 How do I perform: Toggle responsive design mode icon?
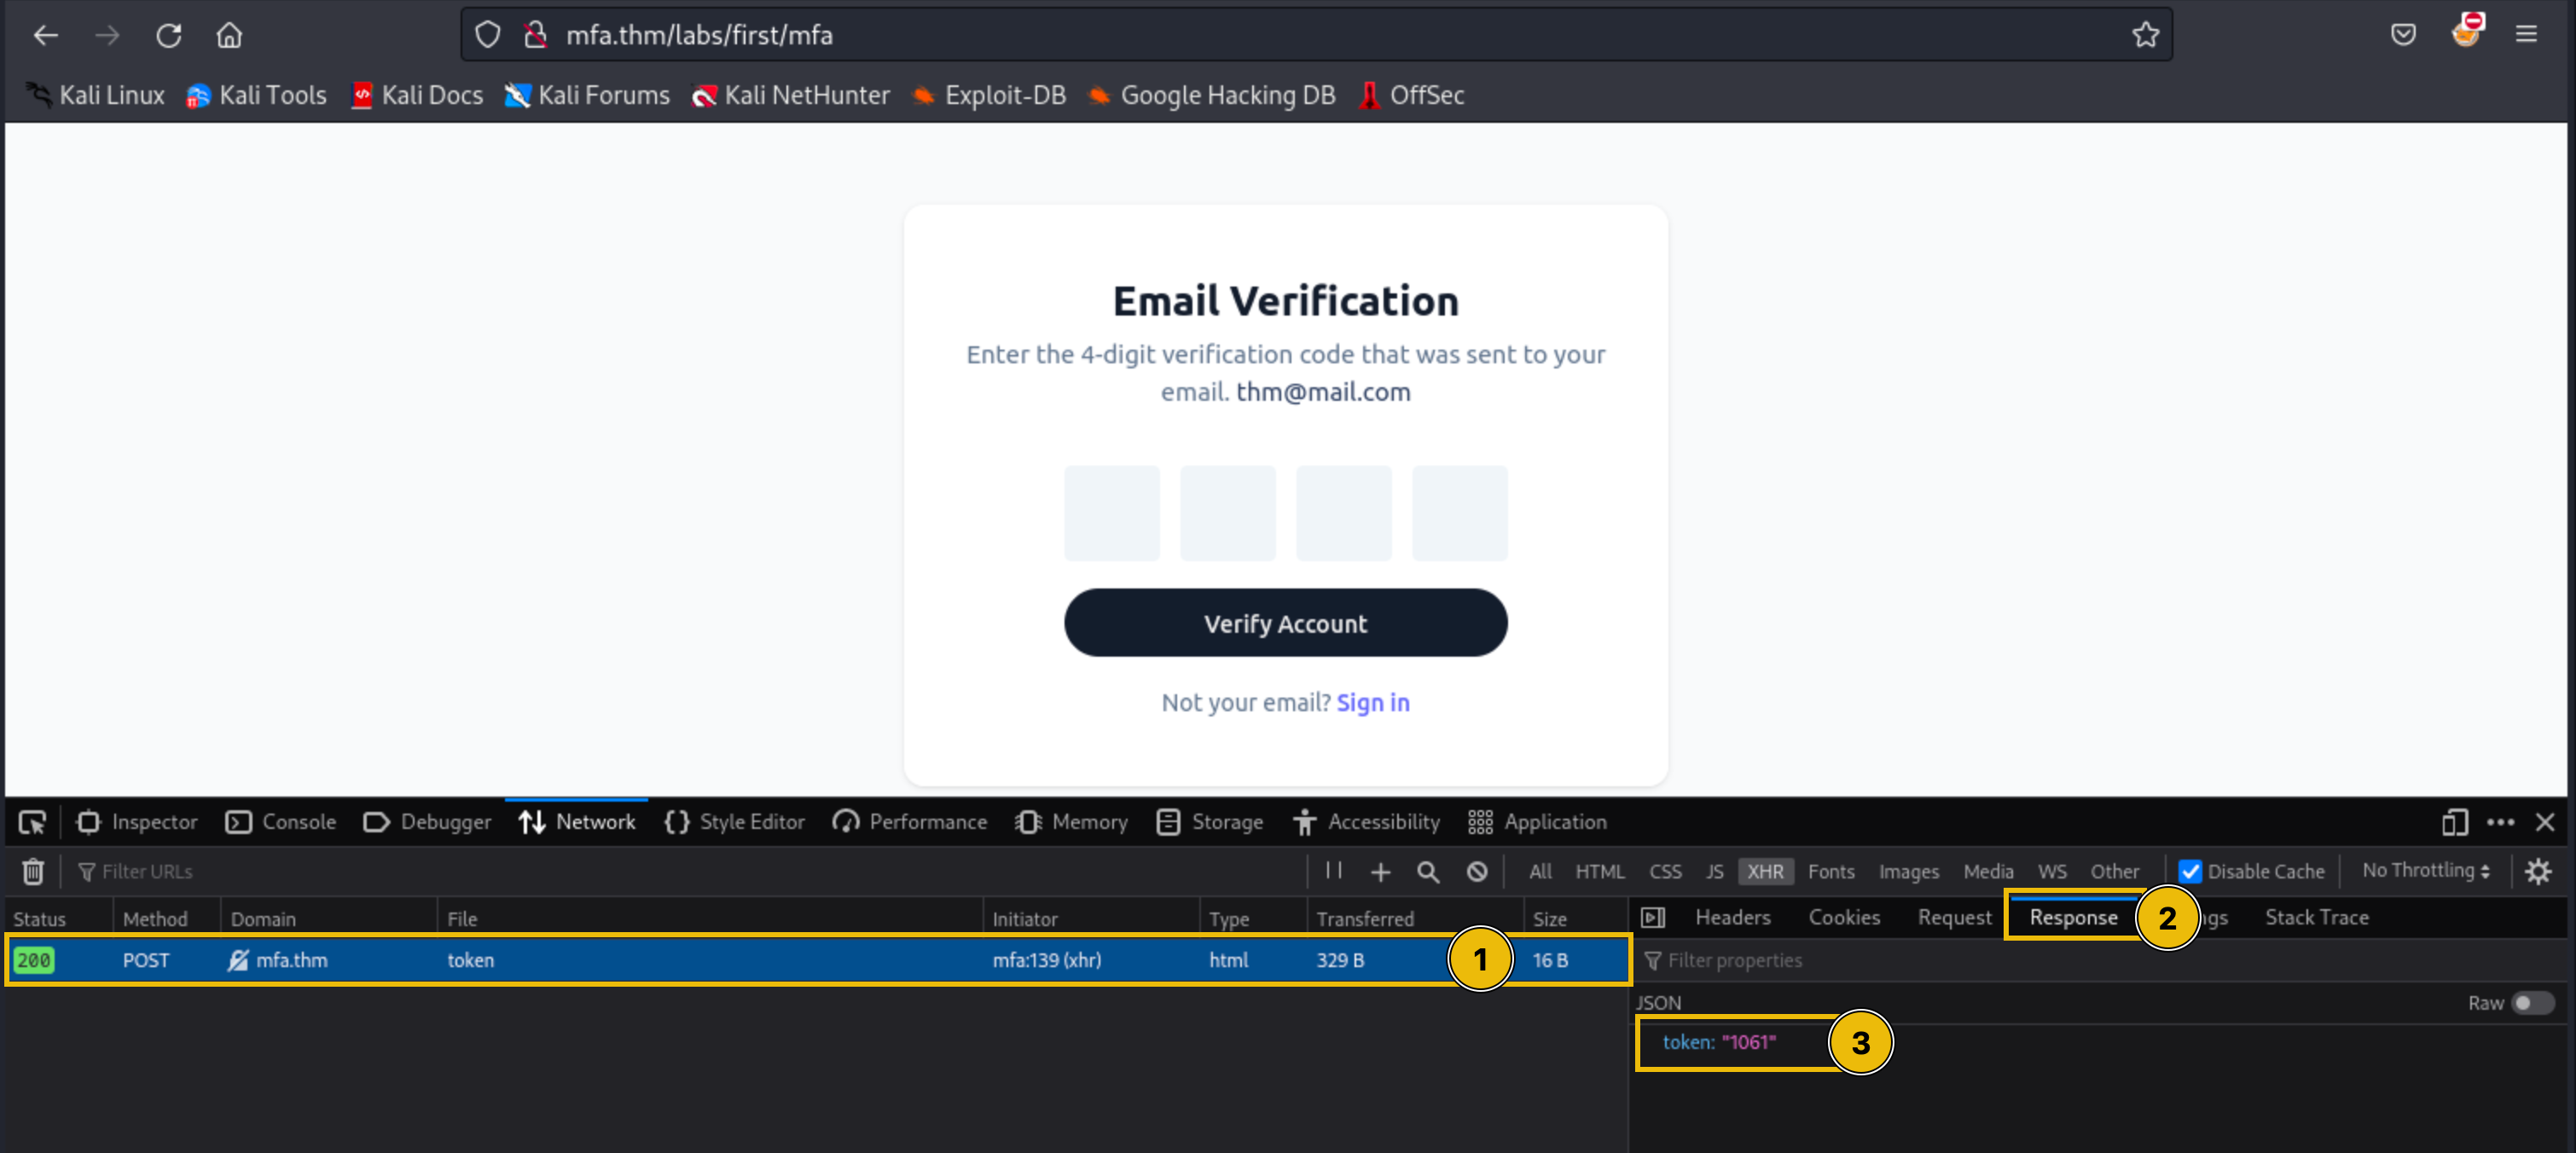(2454, 822)
